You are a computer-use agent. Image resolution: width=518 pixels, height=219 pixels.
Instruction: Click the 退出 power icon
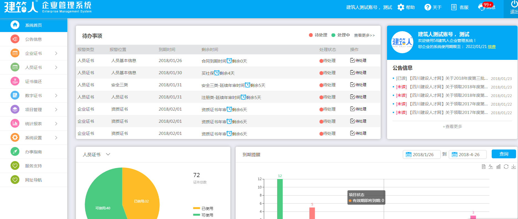[514, 4]
